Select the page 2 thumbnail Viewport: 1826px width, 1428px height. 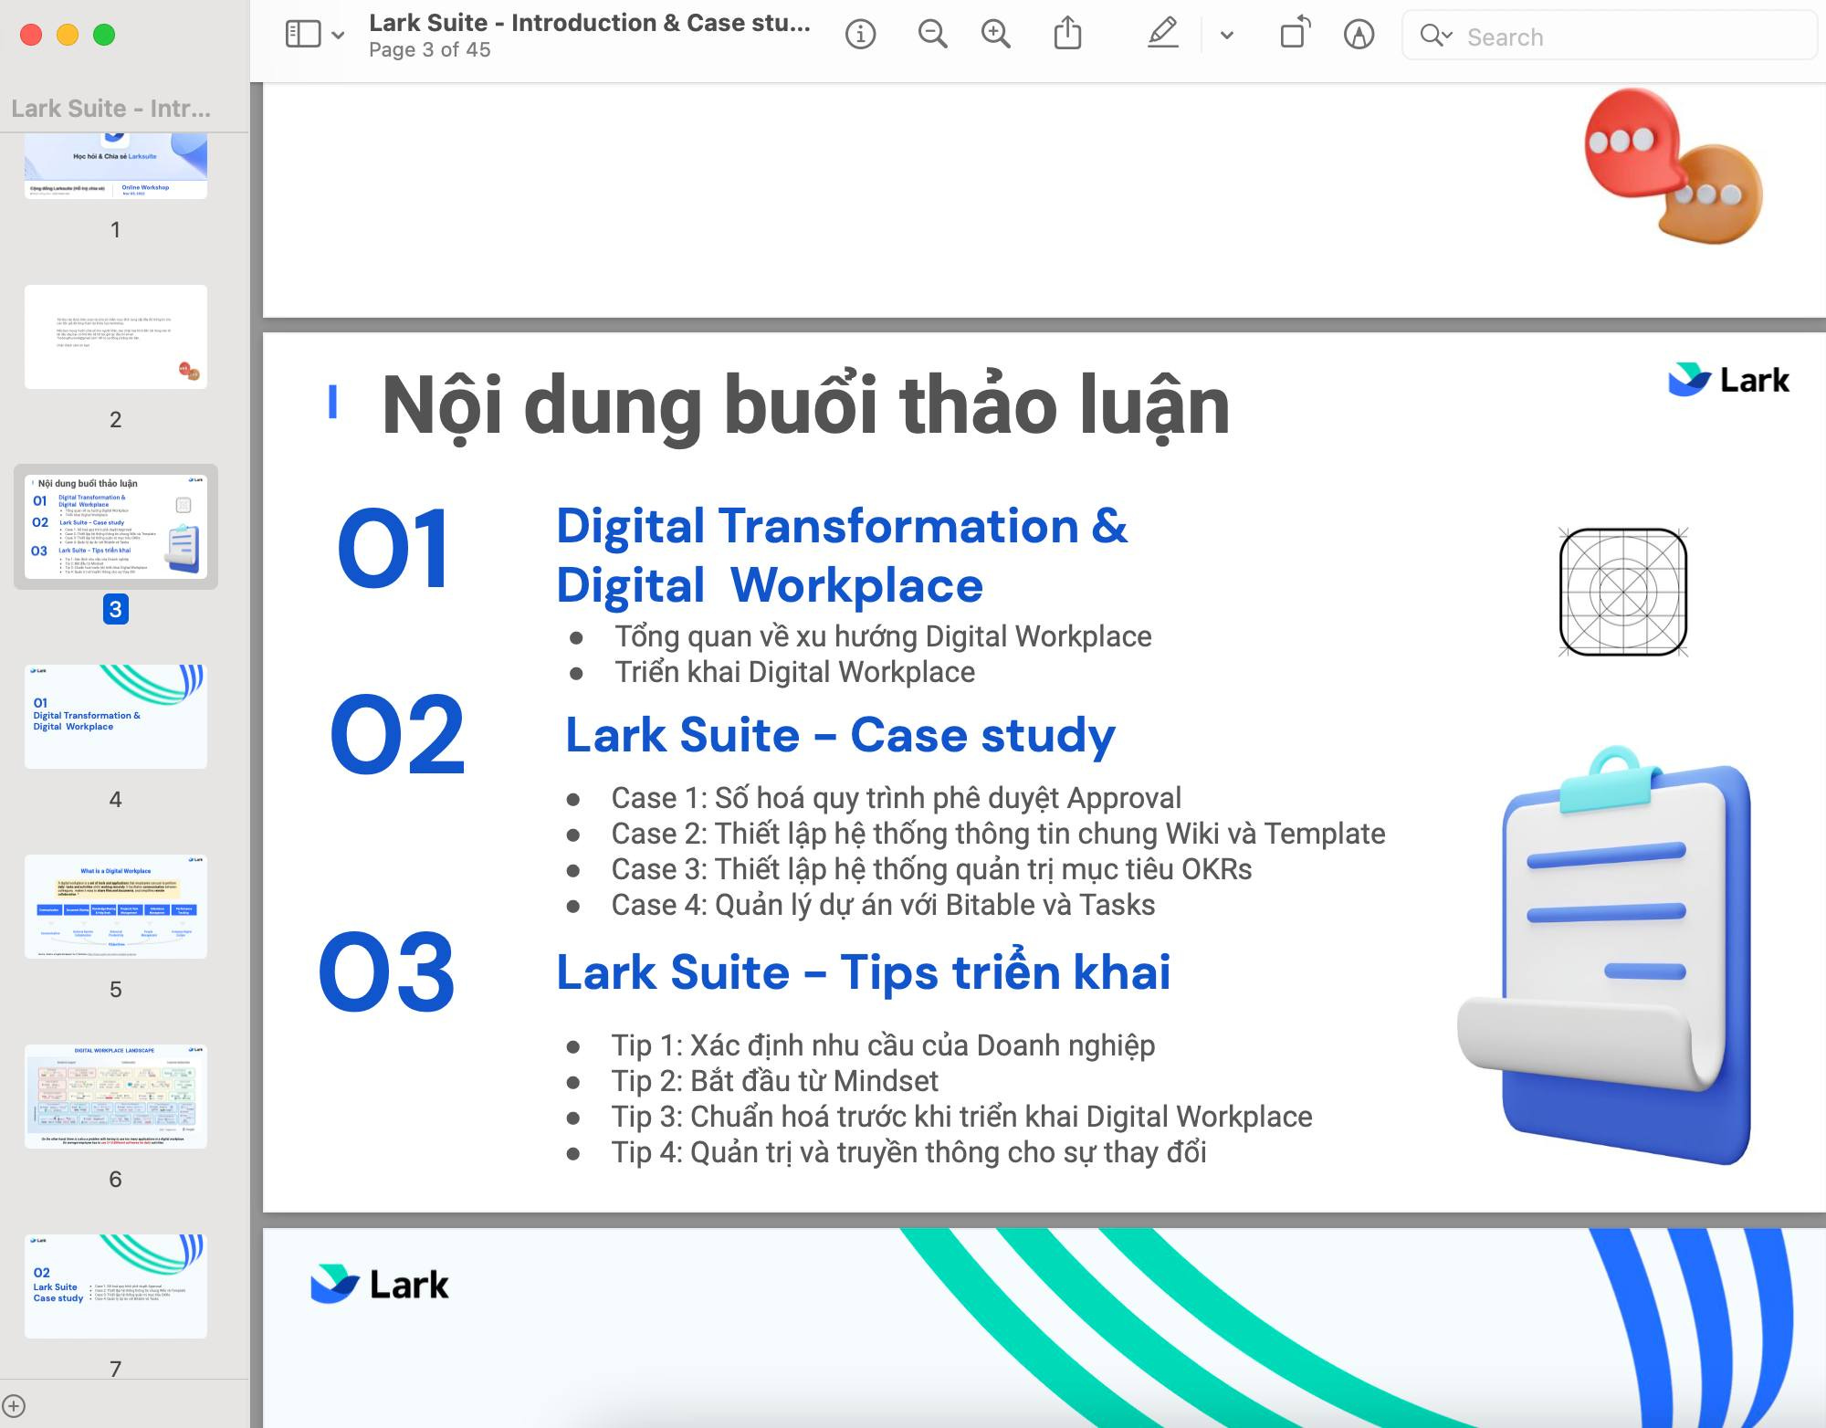coord(116,337)
